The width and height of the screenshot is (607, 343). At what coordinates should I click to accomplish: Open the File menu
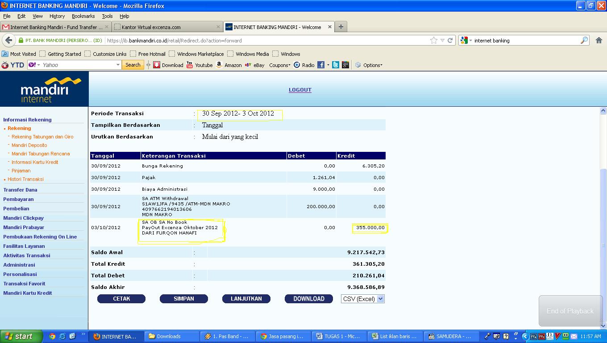click(7, 16)
